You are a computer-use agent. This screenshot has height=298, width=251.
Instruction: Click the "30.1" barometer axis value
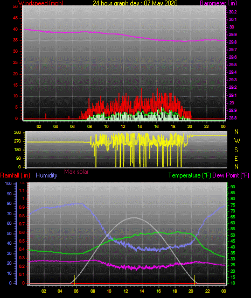(x=233, y=19)
